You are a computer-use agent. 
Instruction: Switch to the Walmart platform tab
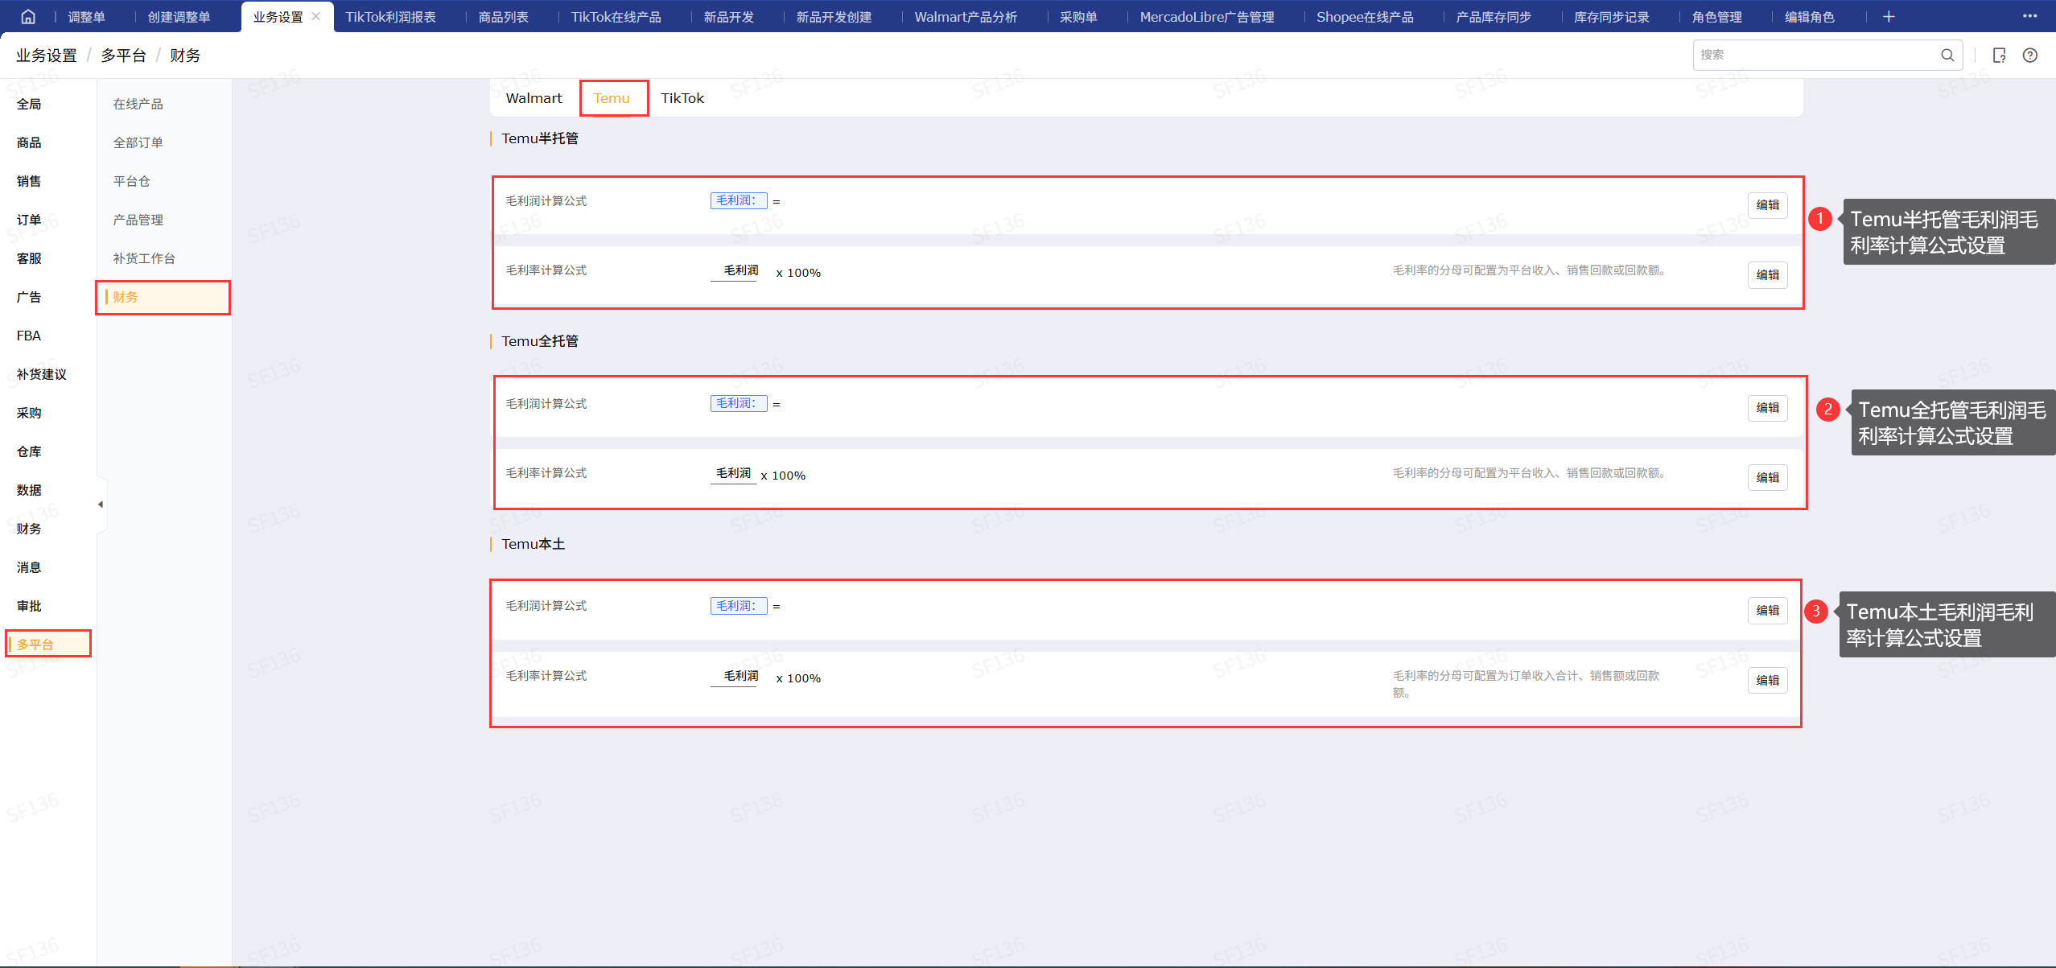coord(534,98)
